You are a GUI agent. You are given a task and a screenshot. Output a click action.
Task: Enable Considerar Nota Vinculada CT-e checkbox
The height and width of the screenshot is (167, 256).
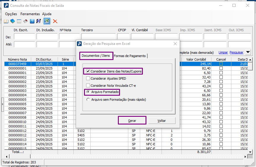pos(88,86)
